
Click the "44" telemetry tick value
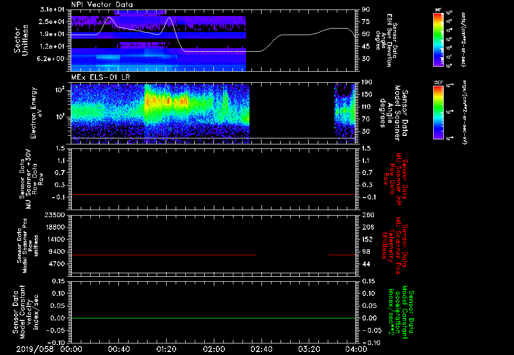coord(365,264)
